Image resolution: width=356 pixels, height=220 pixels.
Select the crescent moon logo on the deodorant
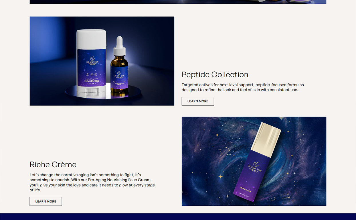pyautogui.click(x=92, y=58)
